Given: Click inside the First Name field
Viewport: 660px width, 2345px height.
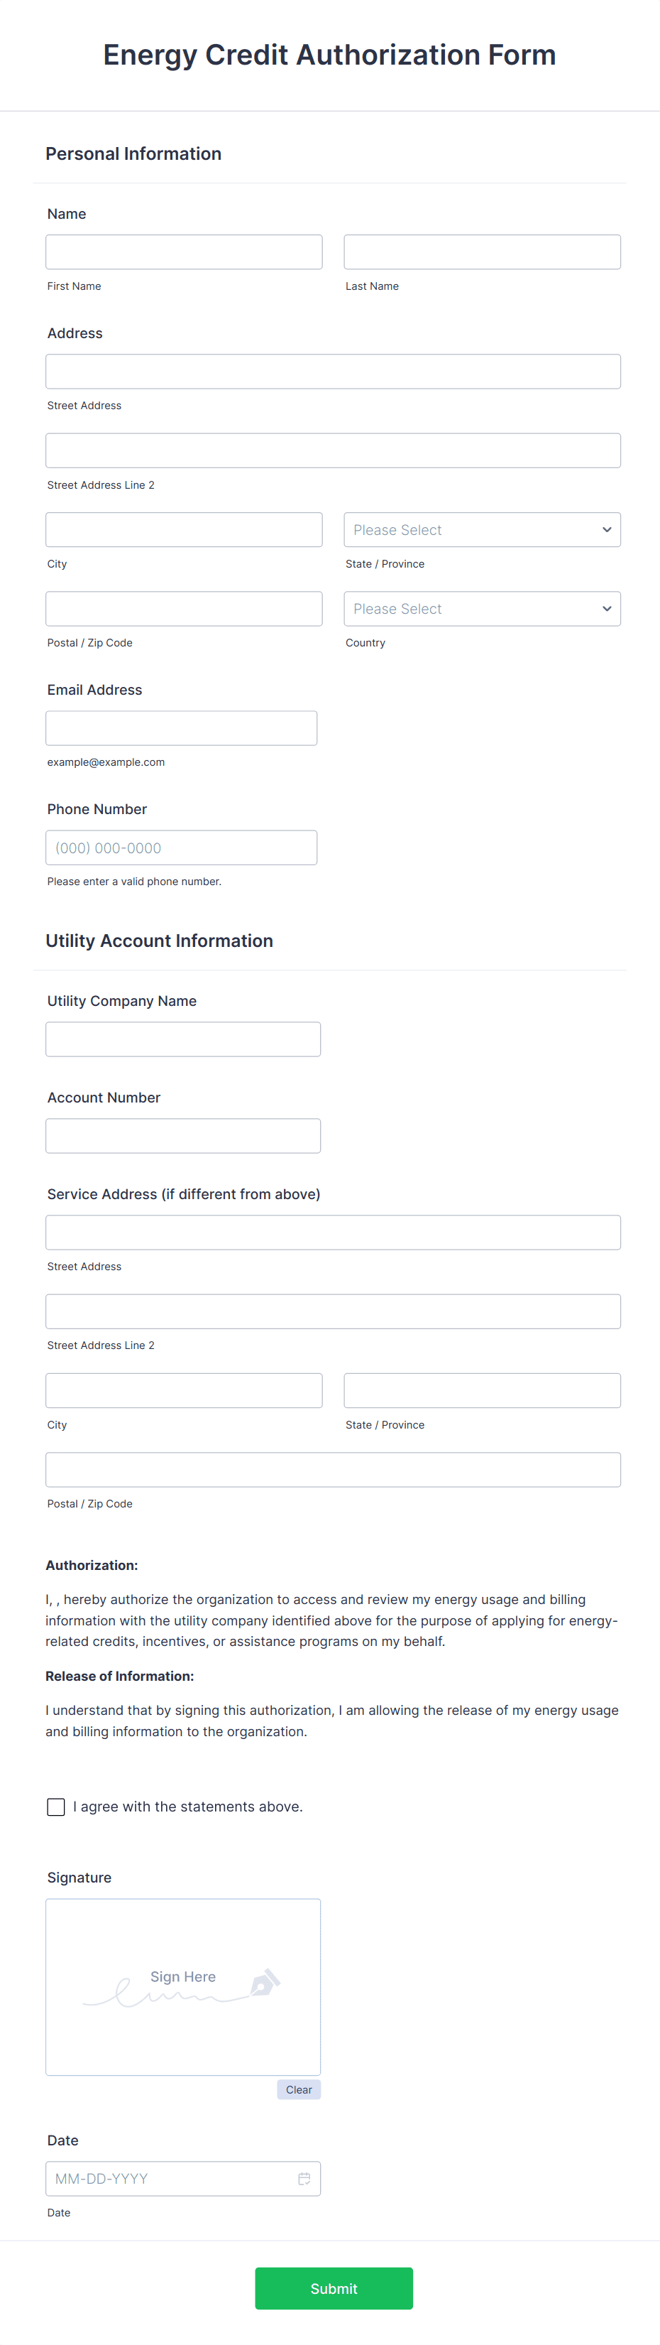Looking at the screenshot, I should pos(184,251).
